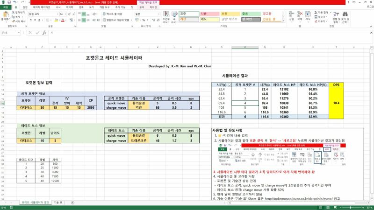374x210 pixels.
Task: Toggle underline formatting
Action: 39,20
